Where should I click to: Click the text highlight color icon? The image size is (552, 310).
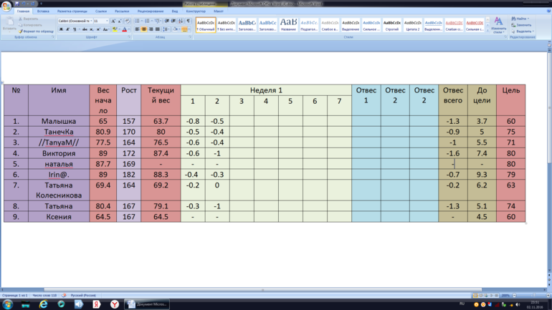114,29
